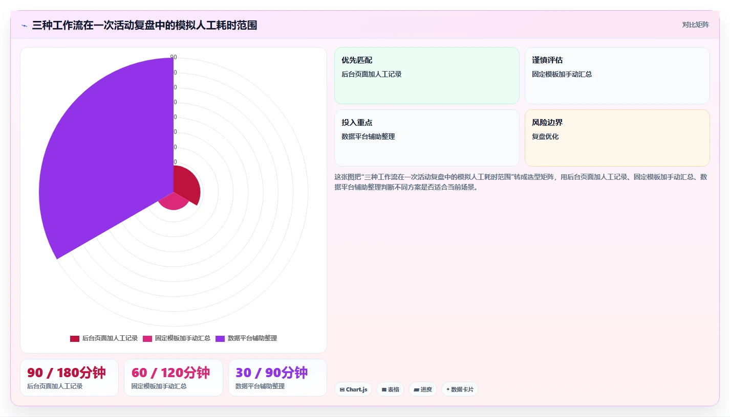Screen dimensions: 730x417
Task: Click the pink 固定模板加手动汇总 chart segment
Action: tap(173, 201)
